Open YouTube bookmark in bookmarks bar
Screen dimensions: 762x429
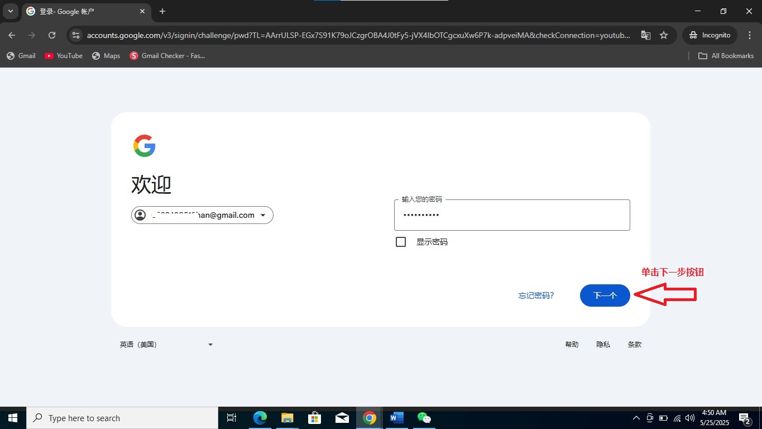[64, 56]
